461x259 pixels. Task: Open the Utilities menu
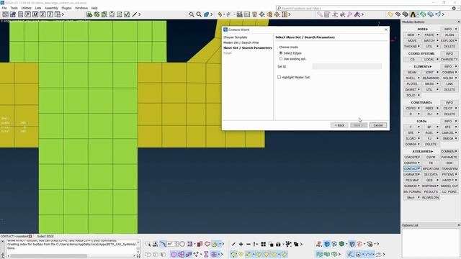pyautogui.click(x=26, y=8)
